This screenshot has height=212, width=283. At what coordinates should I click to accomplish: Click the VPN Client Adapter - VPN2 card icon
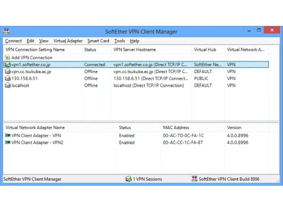(8, 142)
